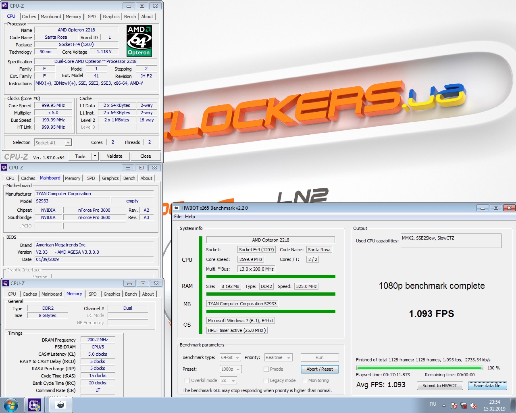Close the top CPU-Z CPU window
Screen dimensions: 516x413
click(156, 6)
